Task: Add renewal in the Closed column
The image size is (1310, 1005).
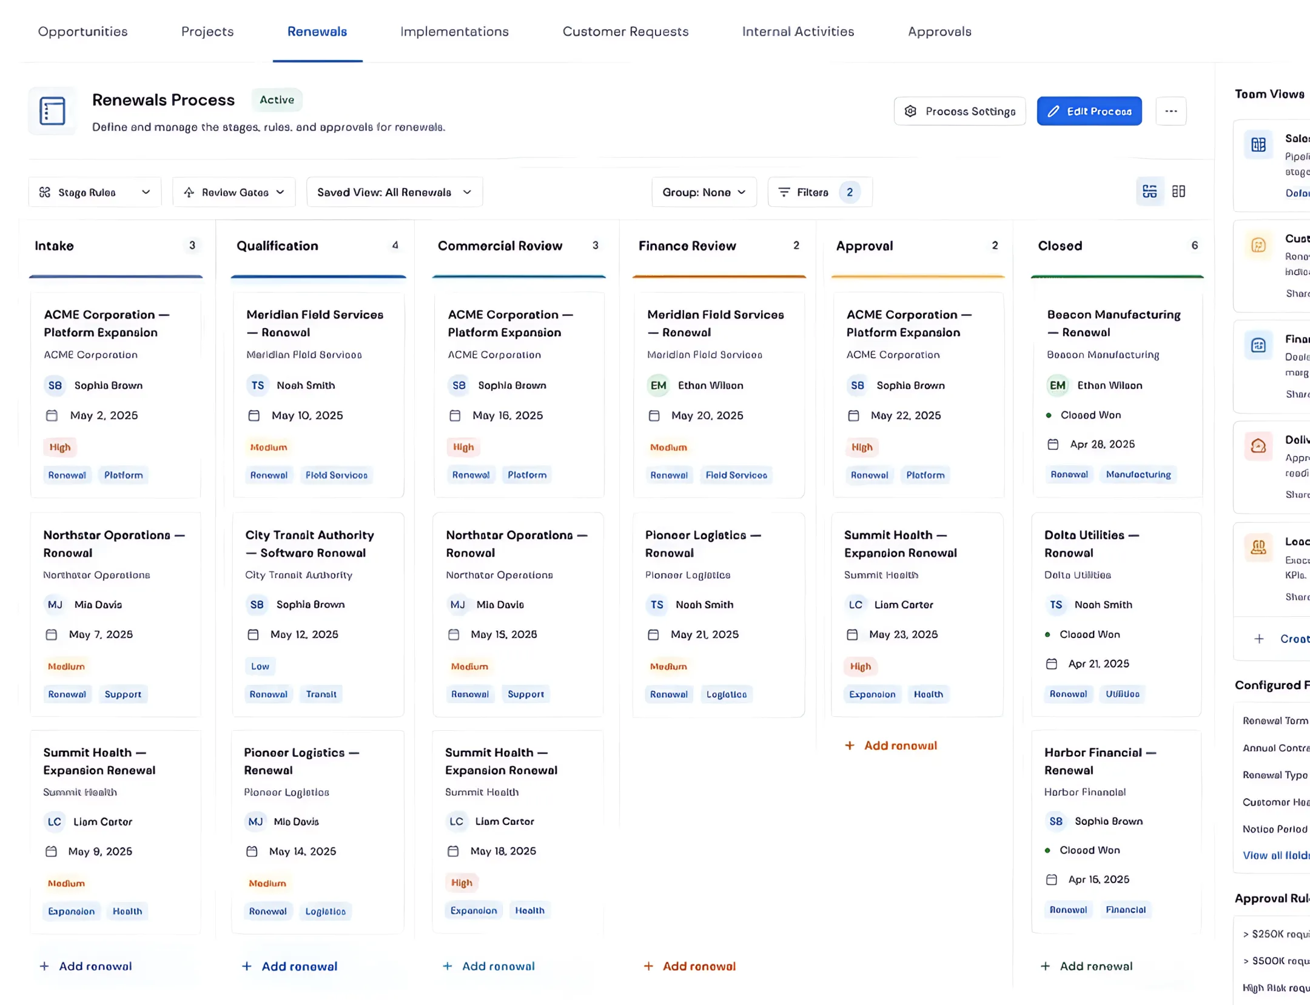Action: point(1086,966)
